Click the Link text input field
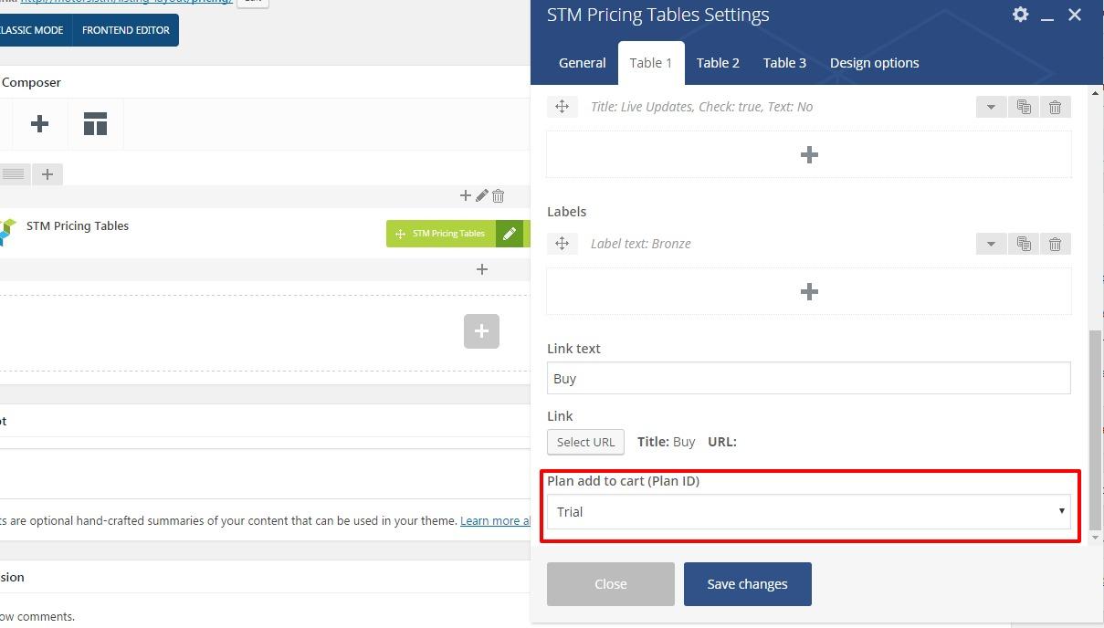The width and height of the screenshot is (1104, 628). click(x=809, y=378)
